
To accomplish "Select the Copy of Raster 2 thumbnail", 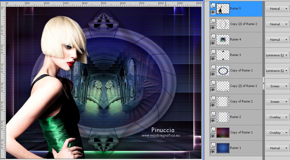I will (x=223, y=102).
